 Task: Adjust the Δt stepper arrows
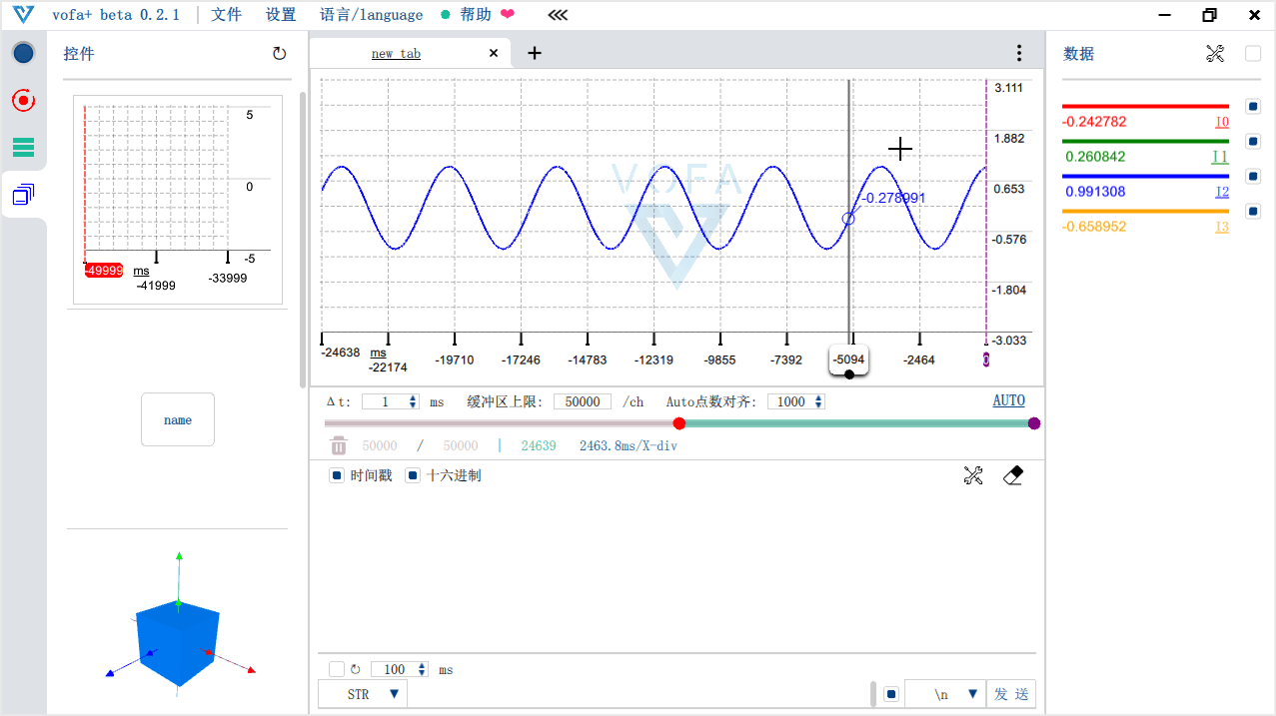click(414, 401)
